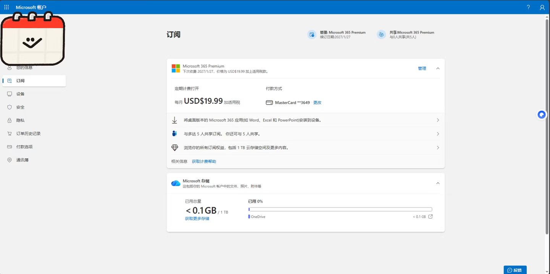550x274 pixels.
Task: Collapse the Microsoft storage section
Action: coord(438,183)
